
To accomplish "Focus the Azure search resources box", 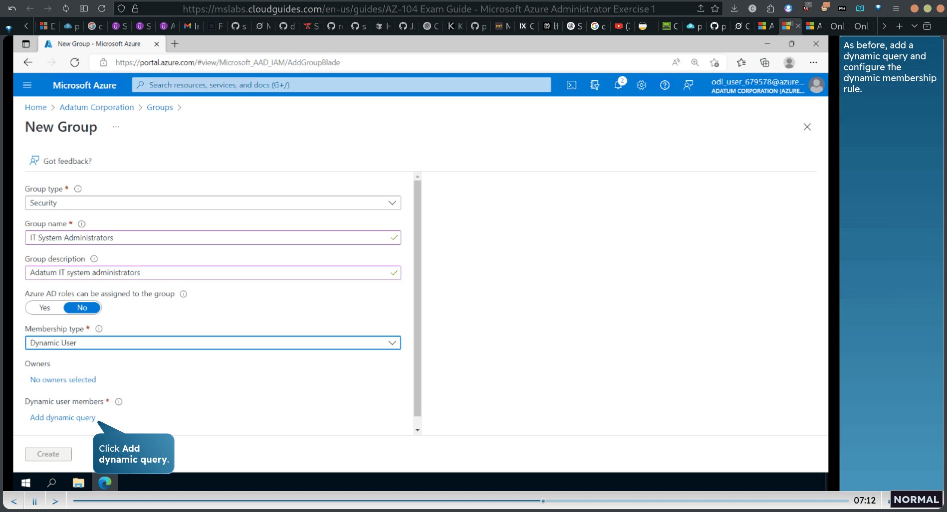I will click(x=341, y=85).
